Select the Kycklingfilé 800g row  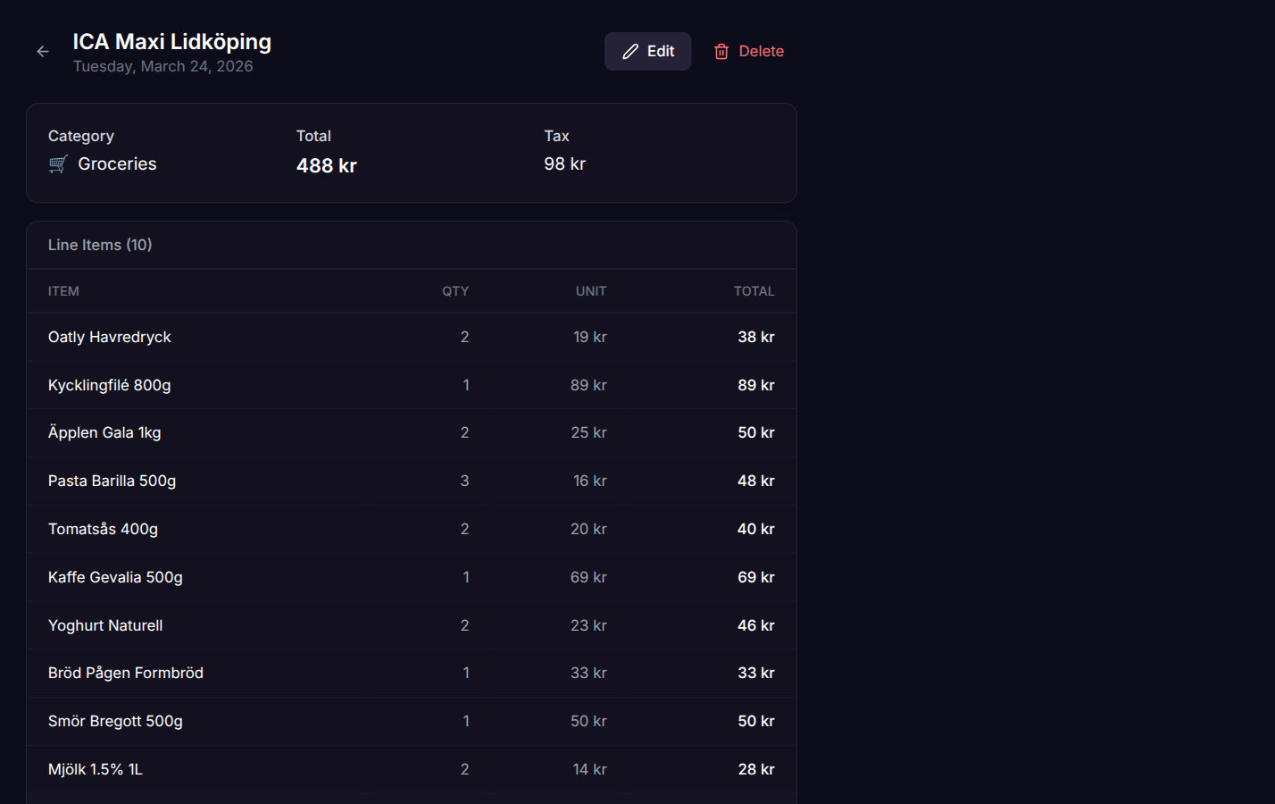[x=110, y=385]
